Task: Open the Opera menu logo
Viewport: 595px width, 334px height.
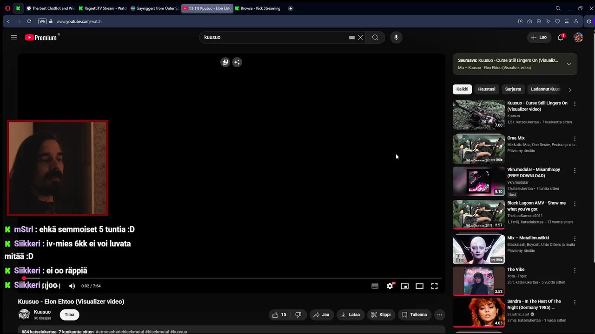Action: (x=7, y=8)
